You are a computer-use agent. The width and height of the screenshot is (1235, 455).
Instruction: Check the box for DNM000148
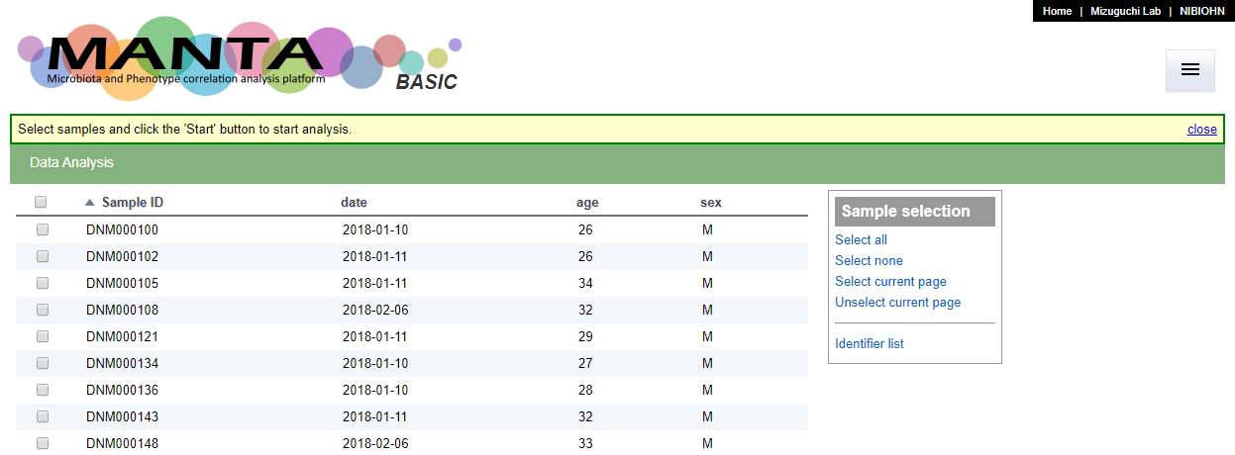43,443
